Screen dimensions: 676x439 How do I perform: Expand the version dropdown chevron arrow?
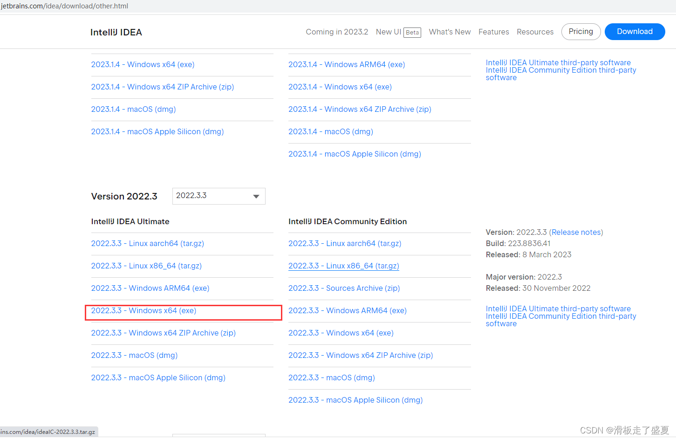(x=256, y=196)
